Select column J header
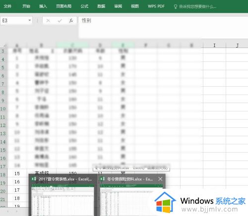 (x=237, y=45)
